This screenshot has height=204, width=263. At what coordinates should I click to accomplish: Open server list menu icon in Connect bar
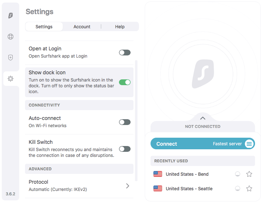point(249,144)
